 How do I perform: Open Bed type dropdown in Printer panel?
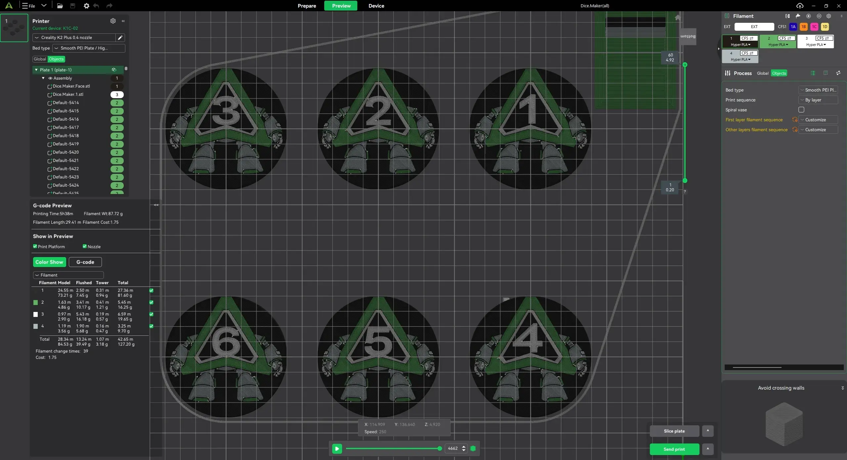click(x=89, y=48)
